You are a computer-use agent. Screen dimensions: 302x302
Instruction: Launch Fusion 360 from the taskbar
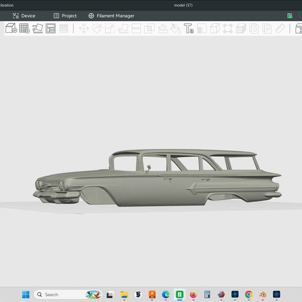[x=152, y=294]
